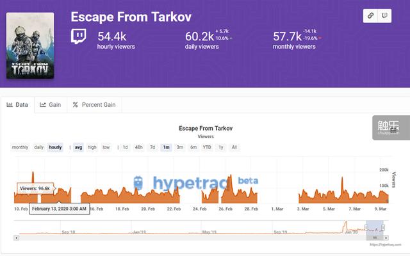Click the 1. Mar axis label
This screenshot has width=410, height=256.
(277, 209)
